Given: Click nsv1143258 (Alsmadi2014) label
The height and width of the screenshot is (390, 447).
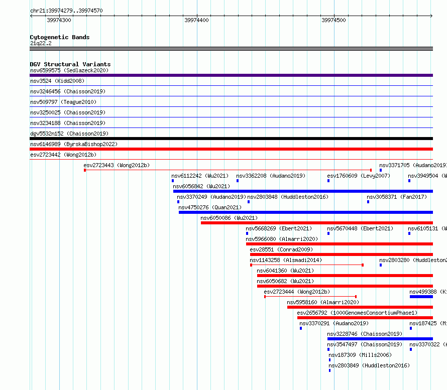Looking at the screenshot, I should click(286, 260).
